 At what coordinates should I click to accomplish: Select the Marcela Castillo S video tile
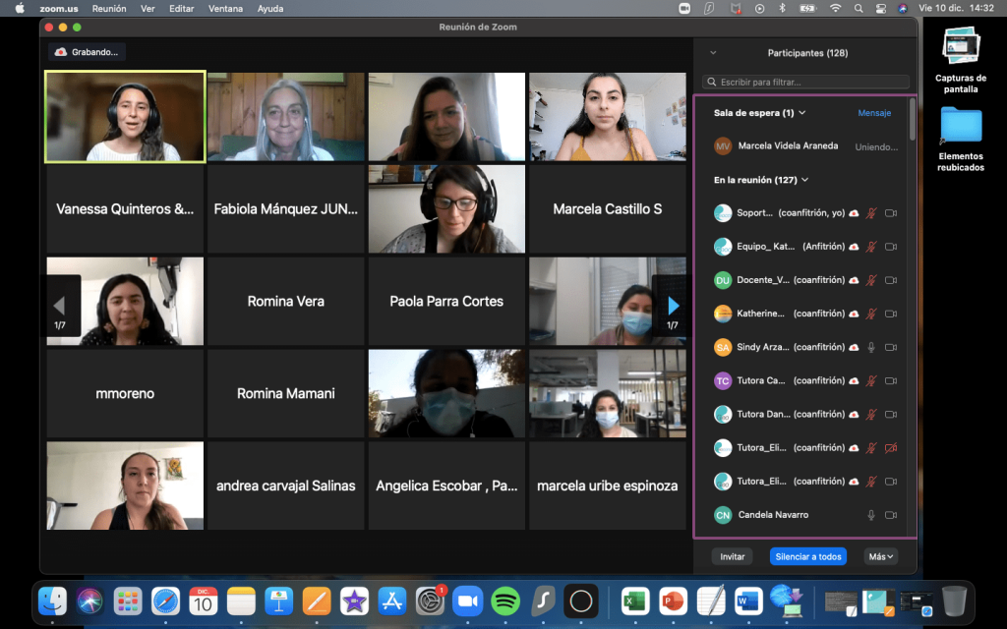pos(608,208)
